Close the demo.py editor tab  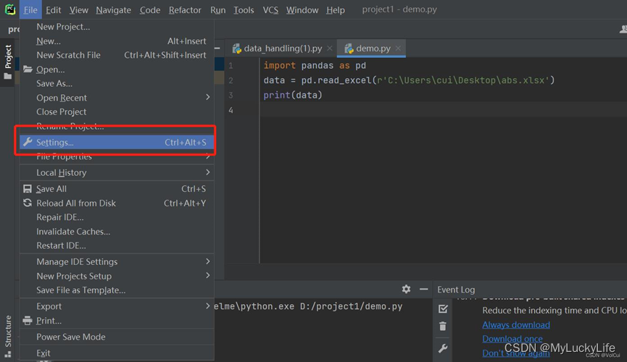pos(398,49)
